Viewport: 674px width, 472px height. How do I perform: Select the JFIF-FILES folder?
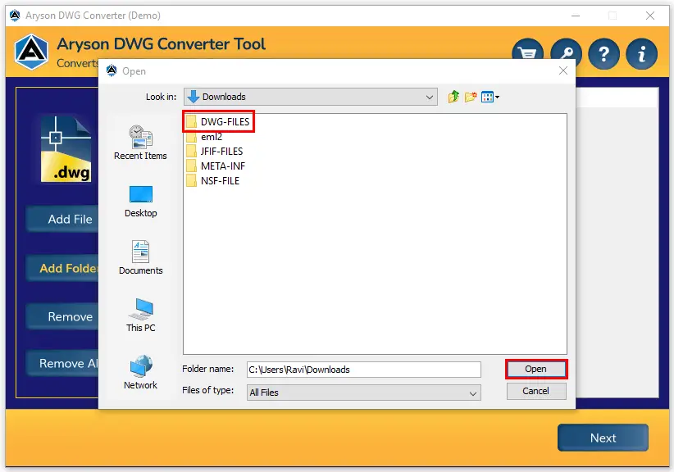point(215,151)
